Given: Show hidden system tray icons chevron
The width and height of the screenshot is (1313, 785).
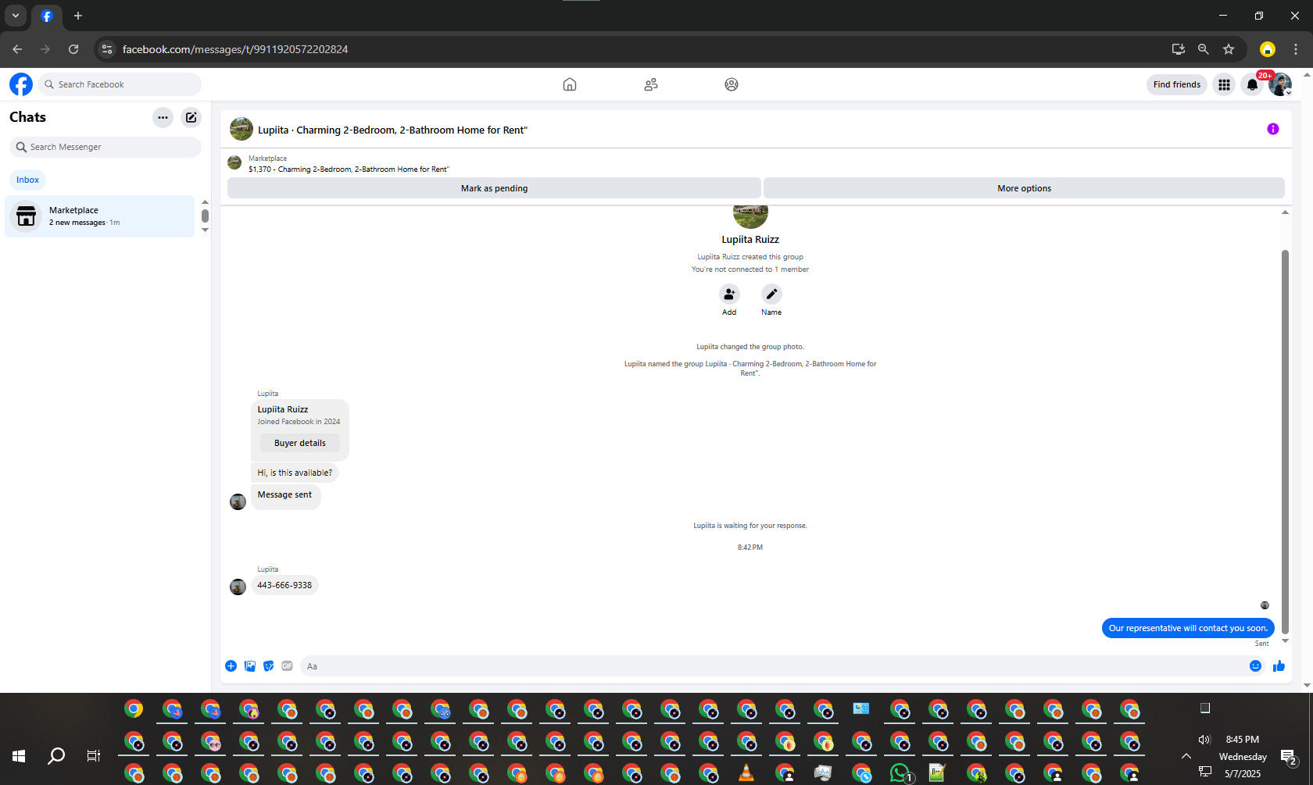Looking at the screenshot, I should pos(1186,756).
